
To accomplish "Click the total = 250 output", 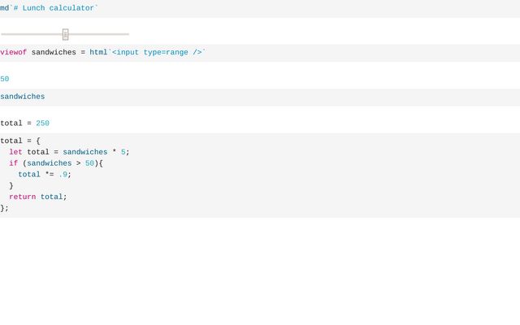I will pyautogui.click(x=24, y=123).
